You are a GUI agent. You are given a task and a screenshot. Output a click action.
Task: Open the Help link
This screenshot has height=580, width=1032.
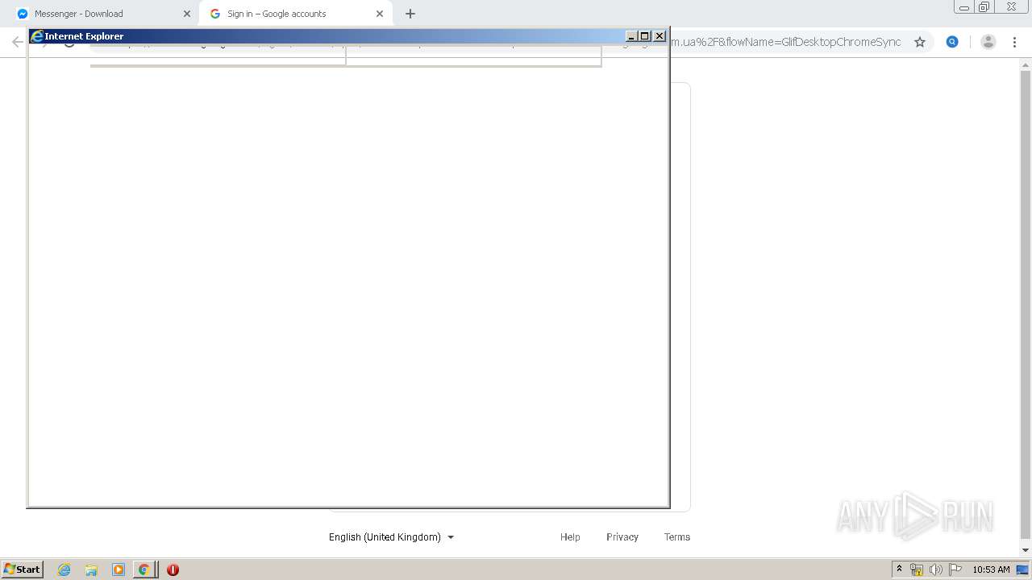tap(570, 537)
